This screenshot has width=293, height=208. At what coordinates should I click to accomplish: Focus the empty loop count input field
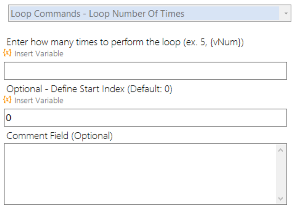click(145, 71)
